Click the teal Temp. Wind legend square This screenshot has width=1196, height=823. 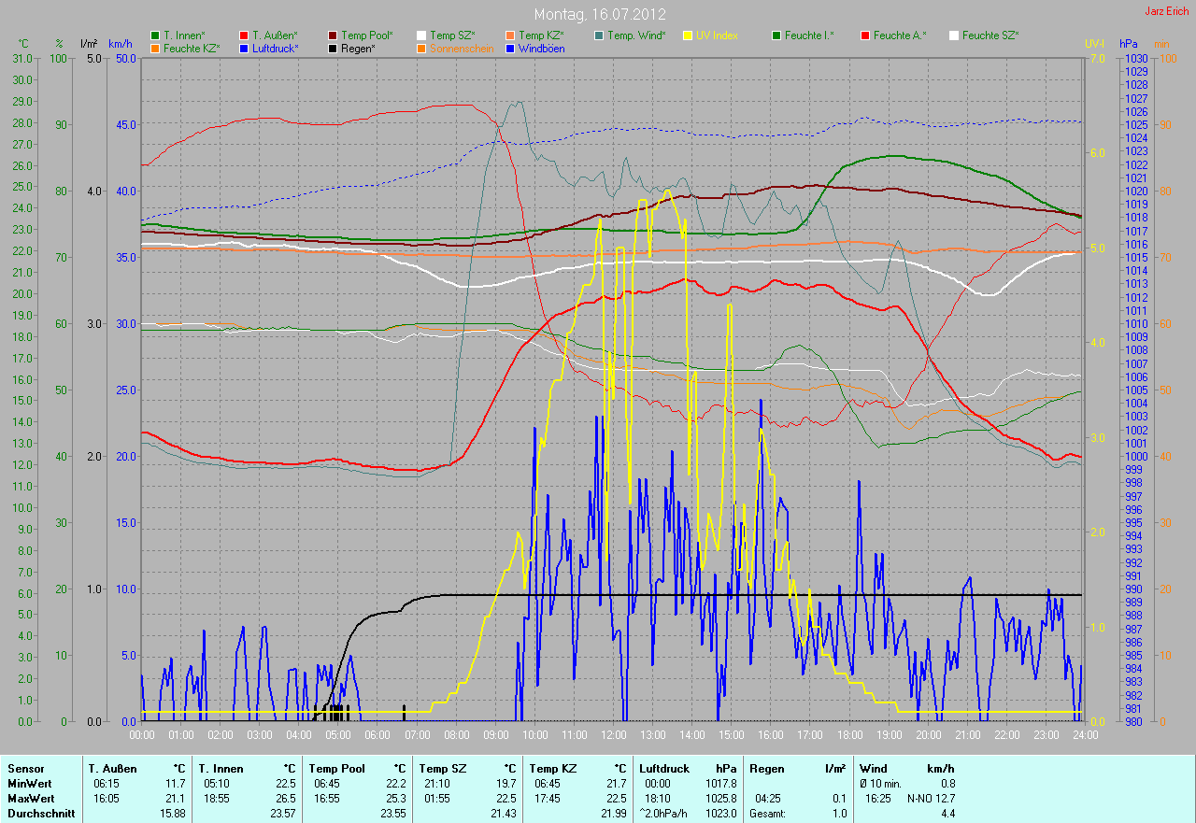coord(599,35)
